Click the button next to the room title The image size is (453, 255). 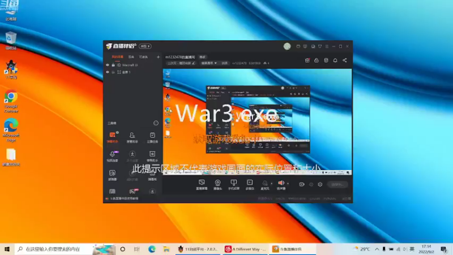tap(202, 57)
